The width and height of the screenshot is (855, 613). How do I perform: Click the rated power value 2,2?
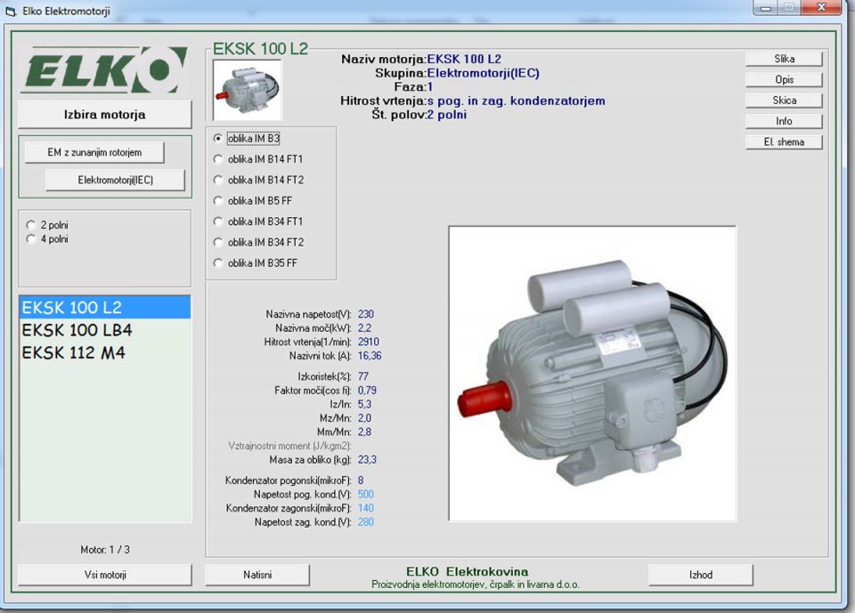364,328
